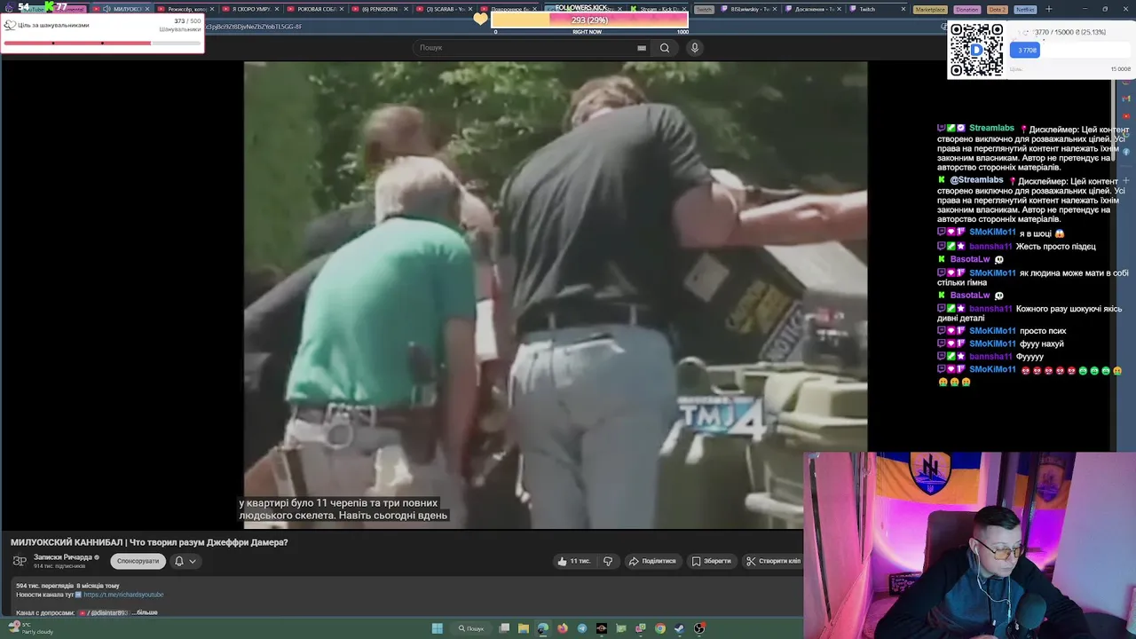1136x639 pixels.
Task: Switch to the (3) SCARAB browser tab
Action: click(445, 9)
